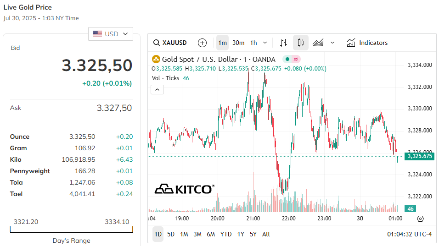This screenshot has width=439, height=246.
Task: Open the Indicators menu
Action: [x=367, y=43]
